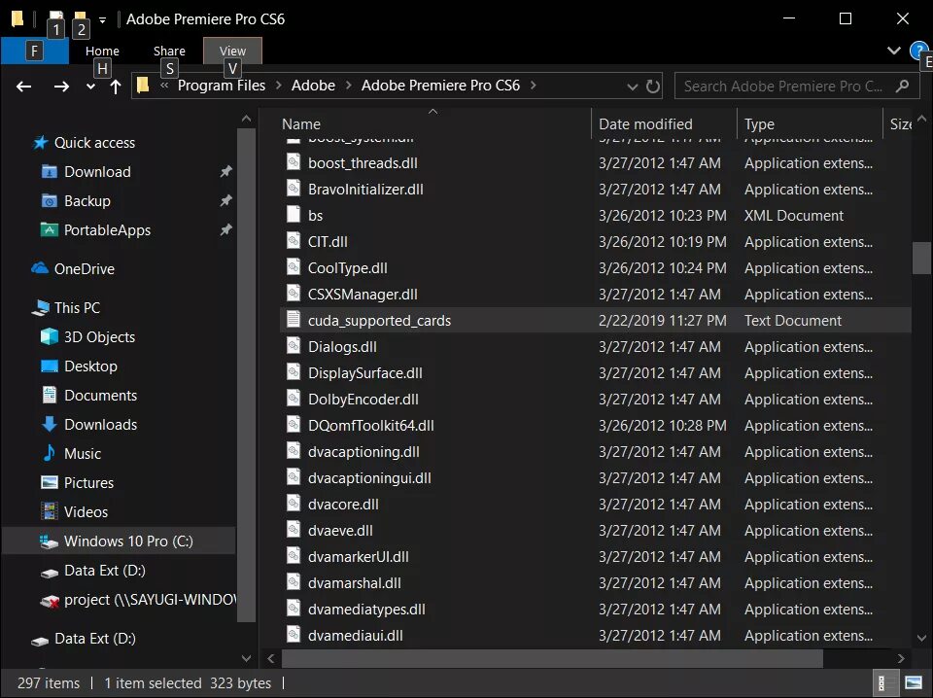Click Program Files in address breadcrumb
The width and height of the screenshot is (933, 698).
(x=222, y=86)
